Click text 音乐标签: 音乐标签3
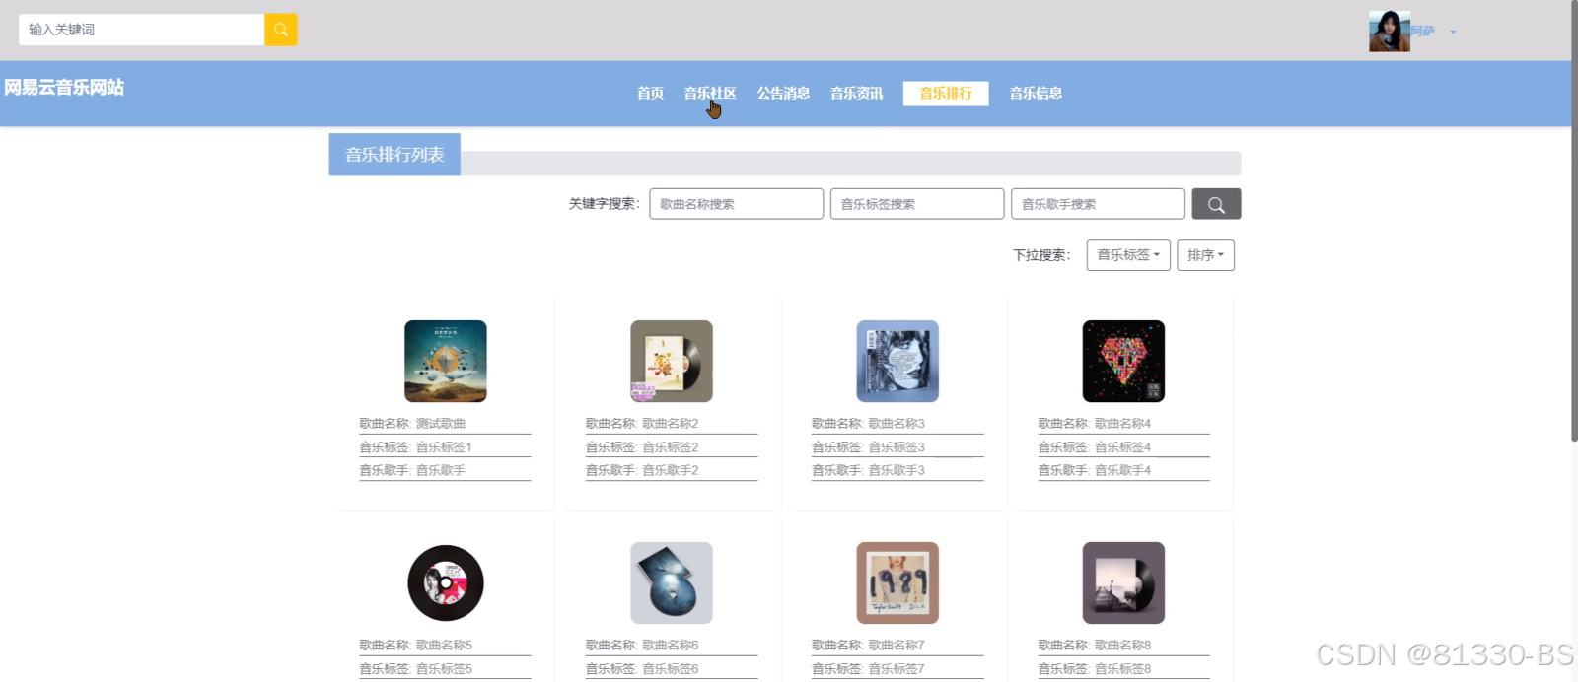The width and height of the screenshot is (1578, 682). pyautogui.click(x=868, y=447)
